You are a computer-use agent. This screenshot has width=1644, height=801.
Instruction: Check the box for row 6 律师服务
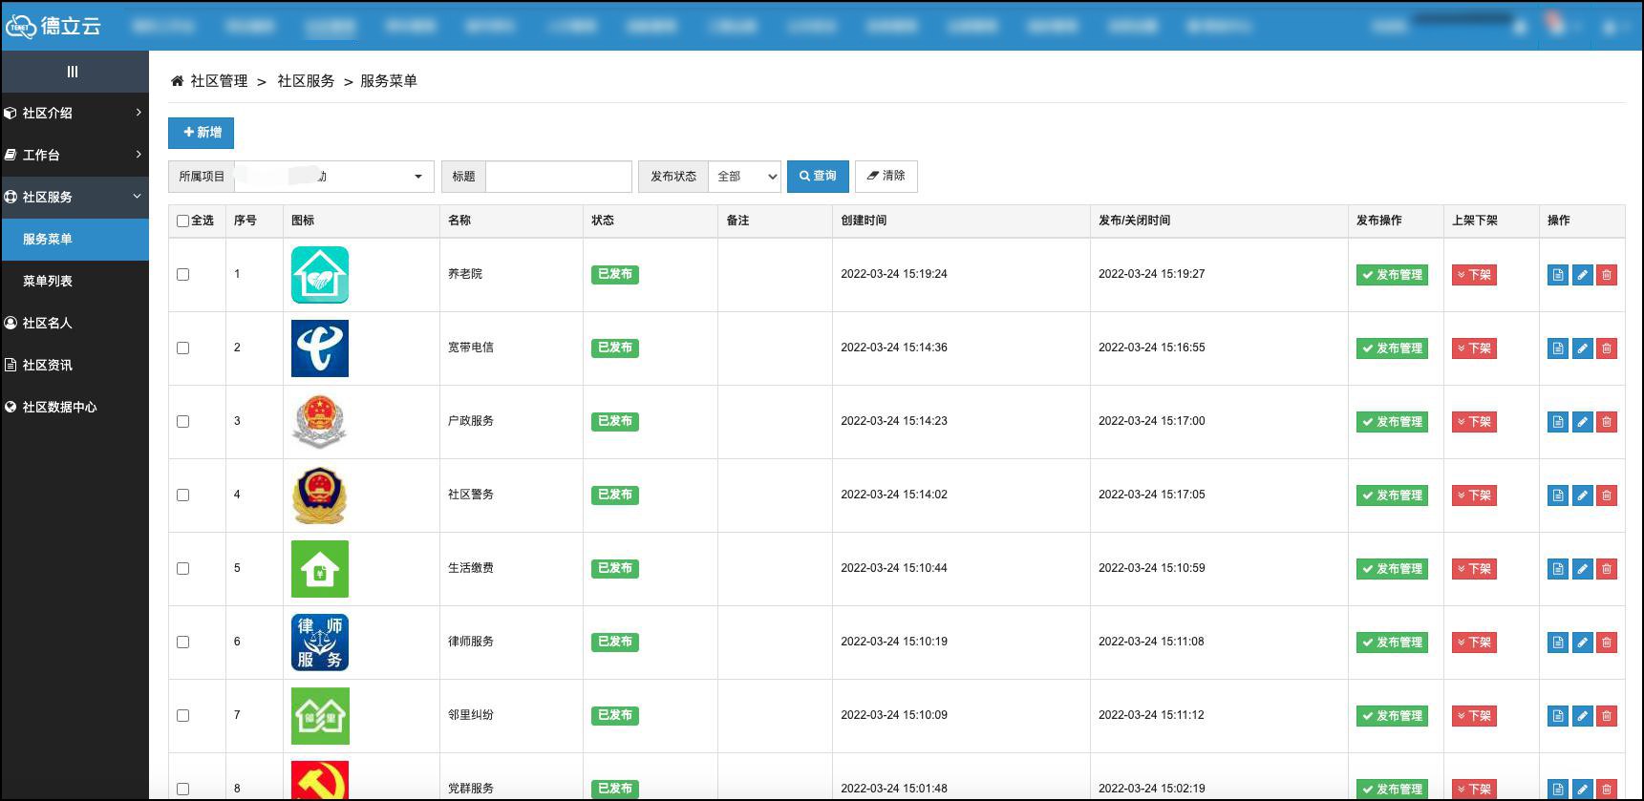point(182,643)
